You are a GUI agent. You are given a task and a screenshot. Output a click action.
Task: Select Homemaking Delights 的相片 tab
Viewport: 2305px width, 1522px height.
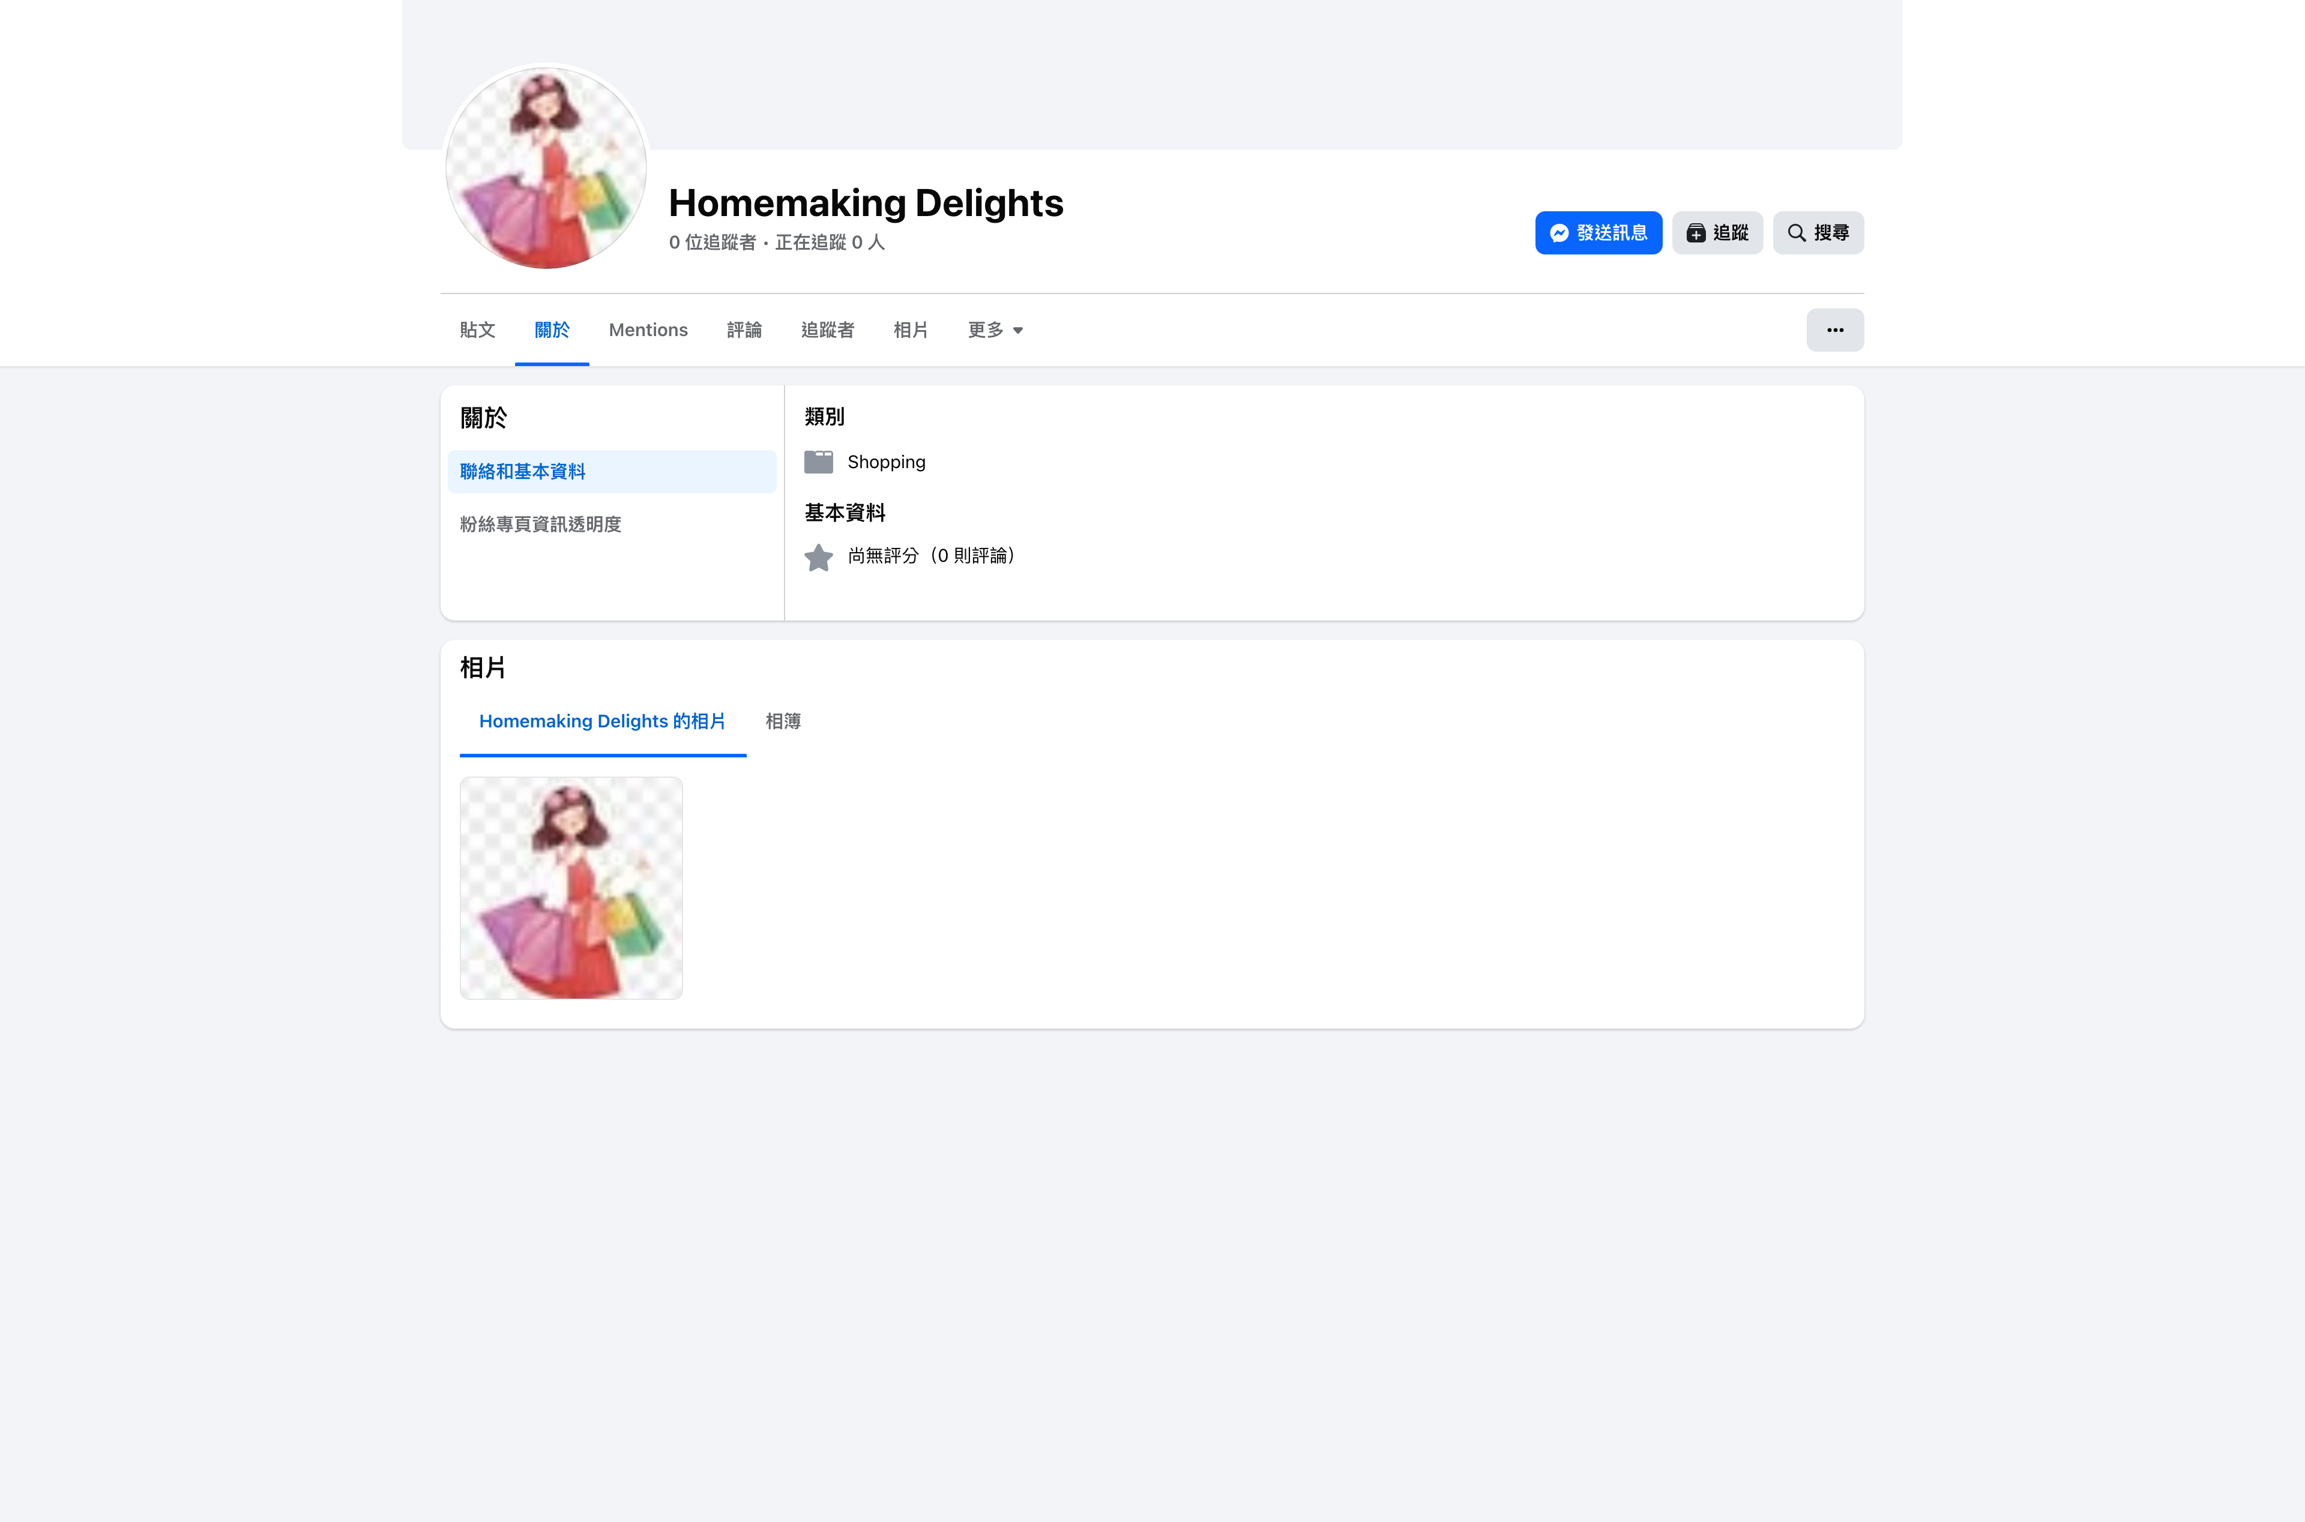click(603, 721)
